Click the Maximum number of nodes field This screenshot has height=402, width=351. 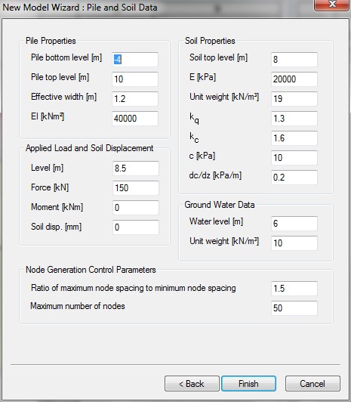click(x=294, y=308)
